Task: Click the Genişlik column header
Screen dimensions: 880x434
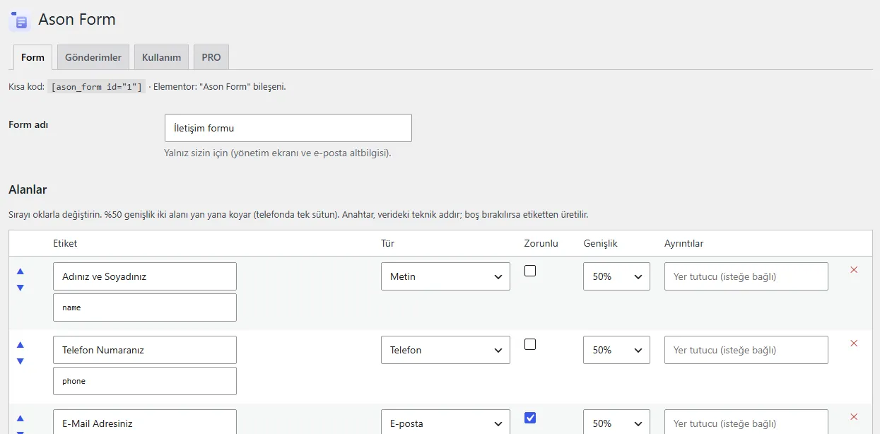Action: 600,243
